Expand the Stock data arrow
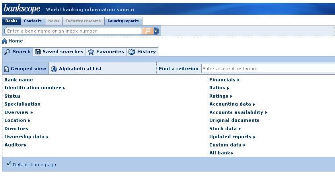Screen dimensions: 335x177 240,129
